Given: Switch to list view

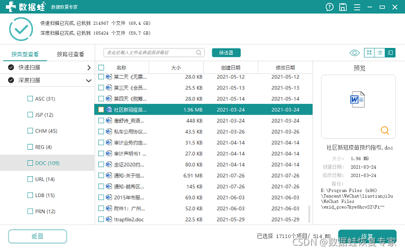Looking at the screenshot, I should pos(380,53).
